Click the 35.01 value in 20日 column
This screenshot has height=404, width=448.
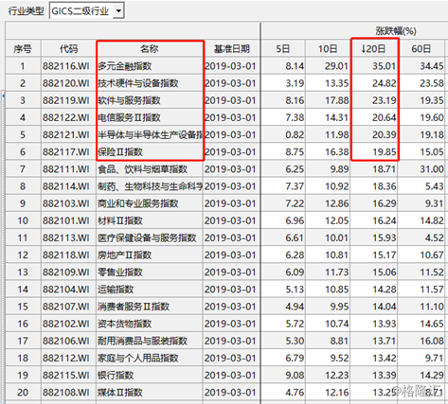(x=384, y=66)
